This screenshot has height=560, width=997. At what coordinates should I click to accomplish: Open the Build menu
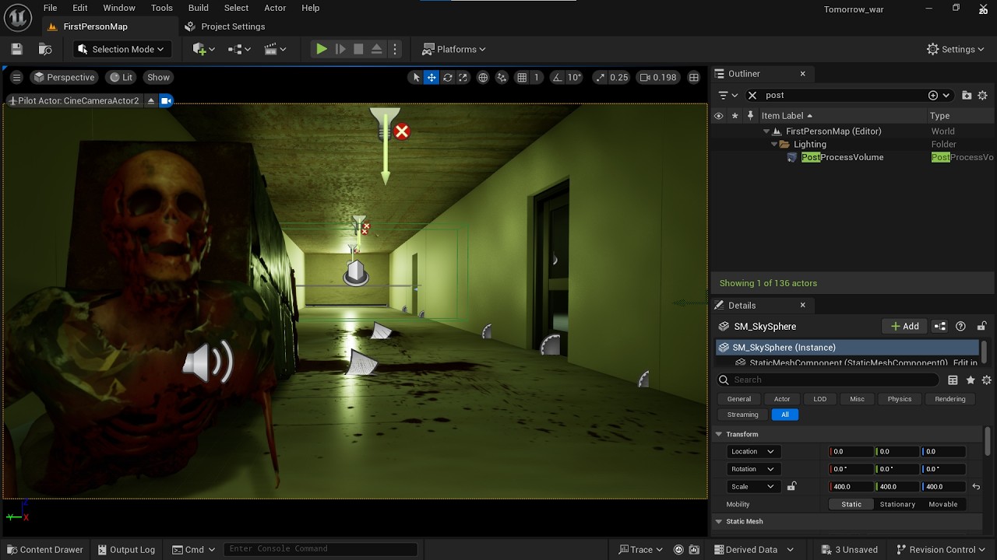(x=199, y=8)
